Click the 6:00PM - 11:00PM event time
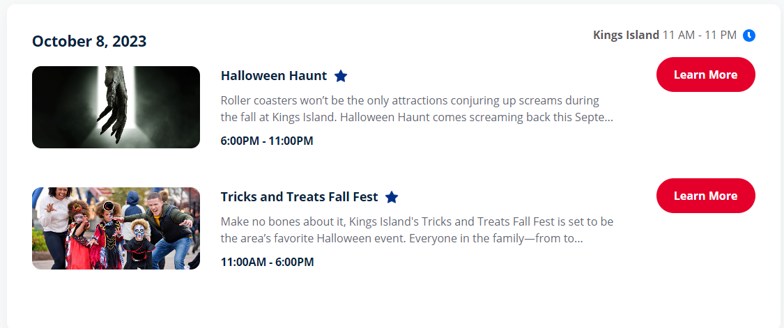Viewport: 784px width, 328px height. [x=266, y=141]
